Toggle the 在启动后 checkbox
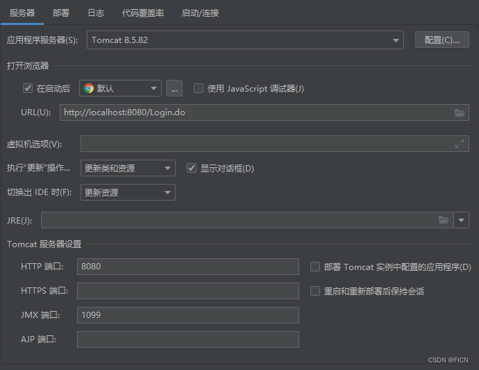This screenshot has width=479, height=370. (28, 89)
